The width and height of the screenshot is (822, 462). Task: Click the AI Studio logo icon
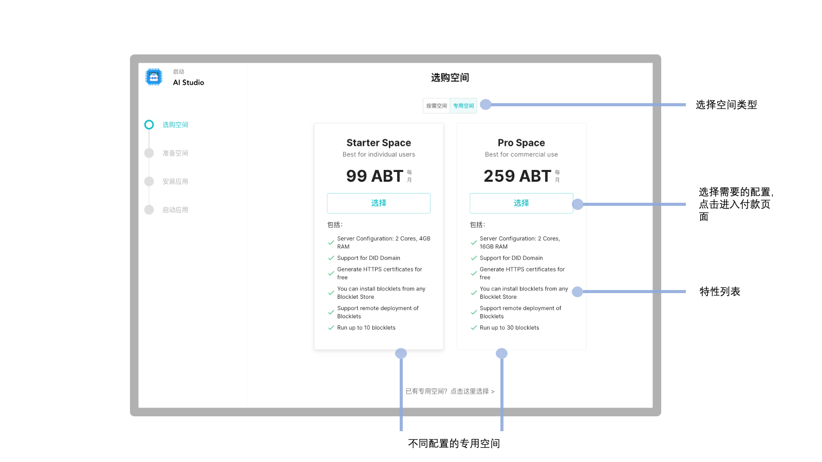tap(154, 77)
